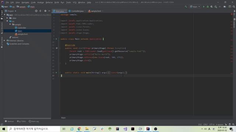This screenshot has height=132, width=236.
Task: Click the Build project hammer icon
Action: click(x=186, y=7)
